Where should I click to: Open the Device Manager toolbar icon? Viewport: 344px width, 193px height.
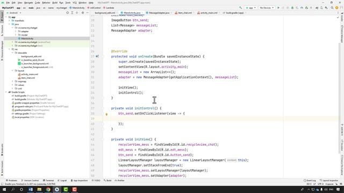coord(321,8)
